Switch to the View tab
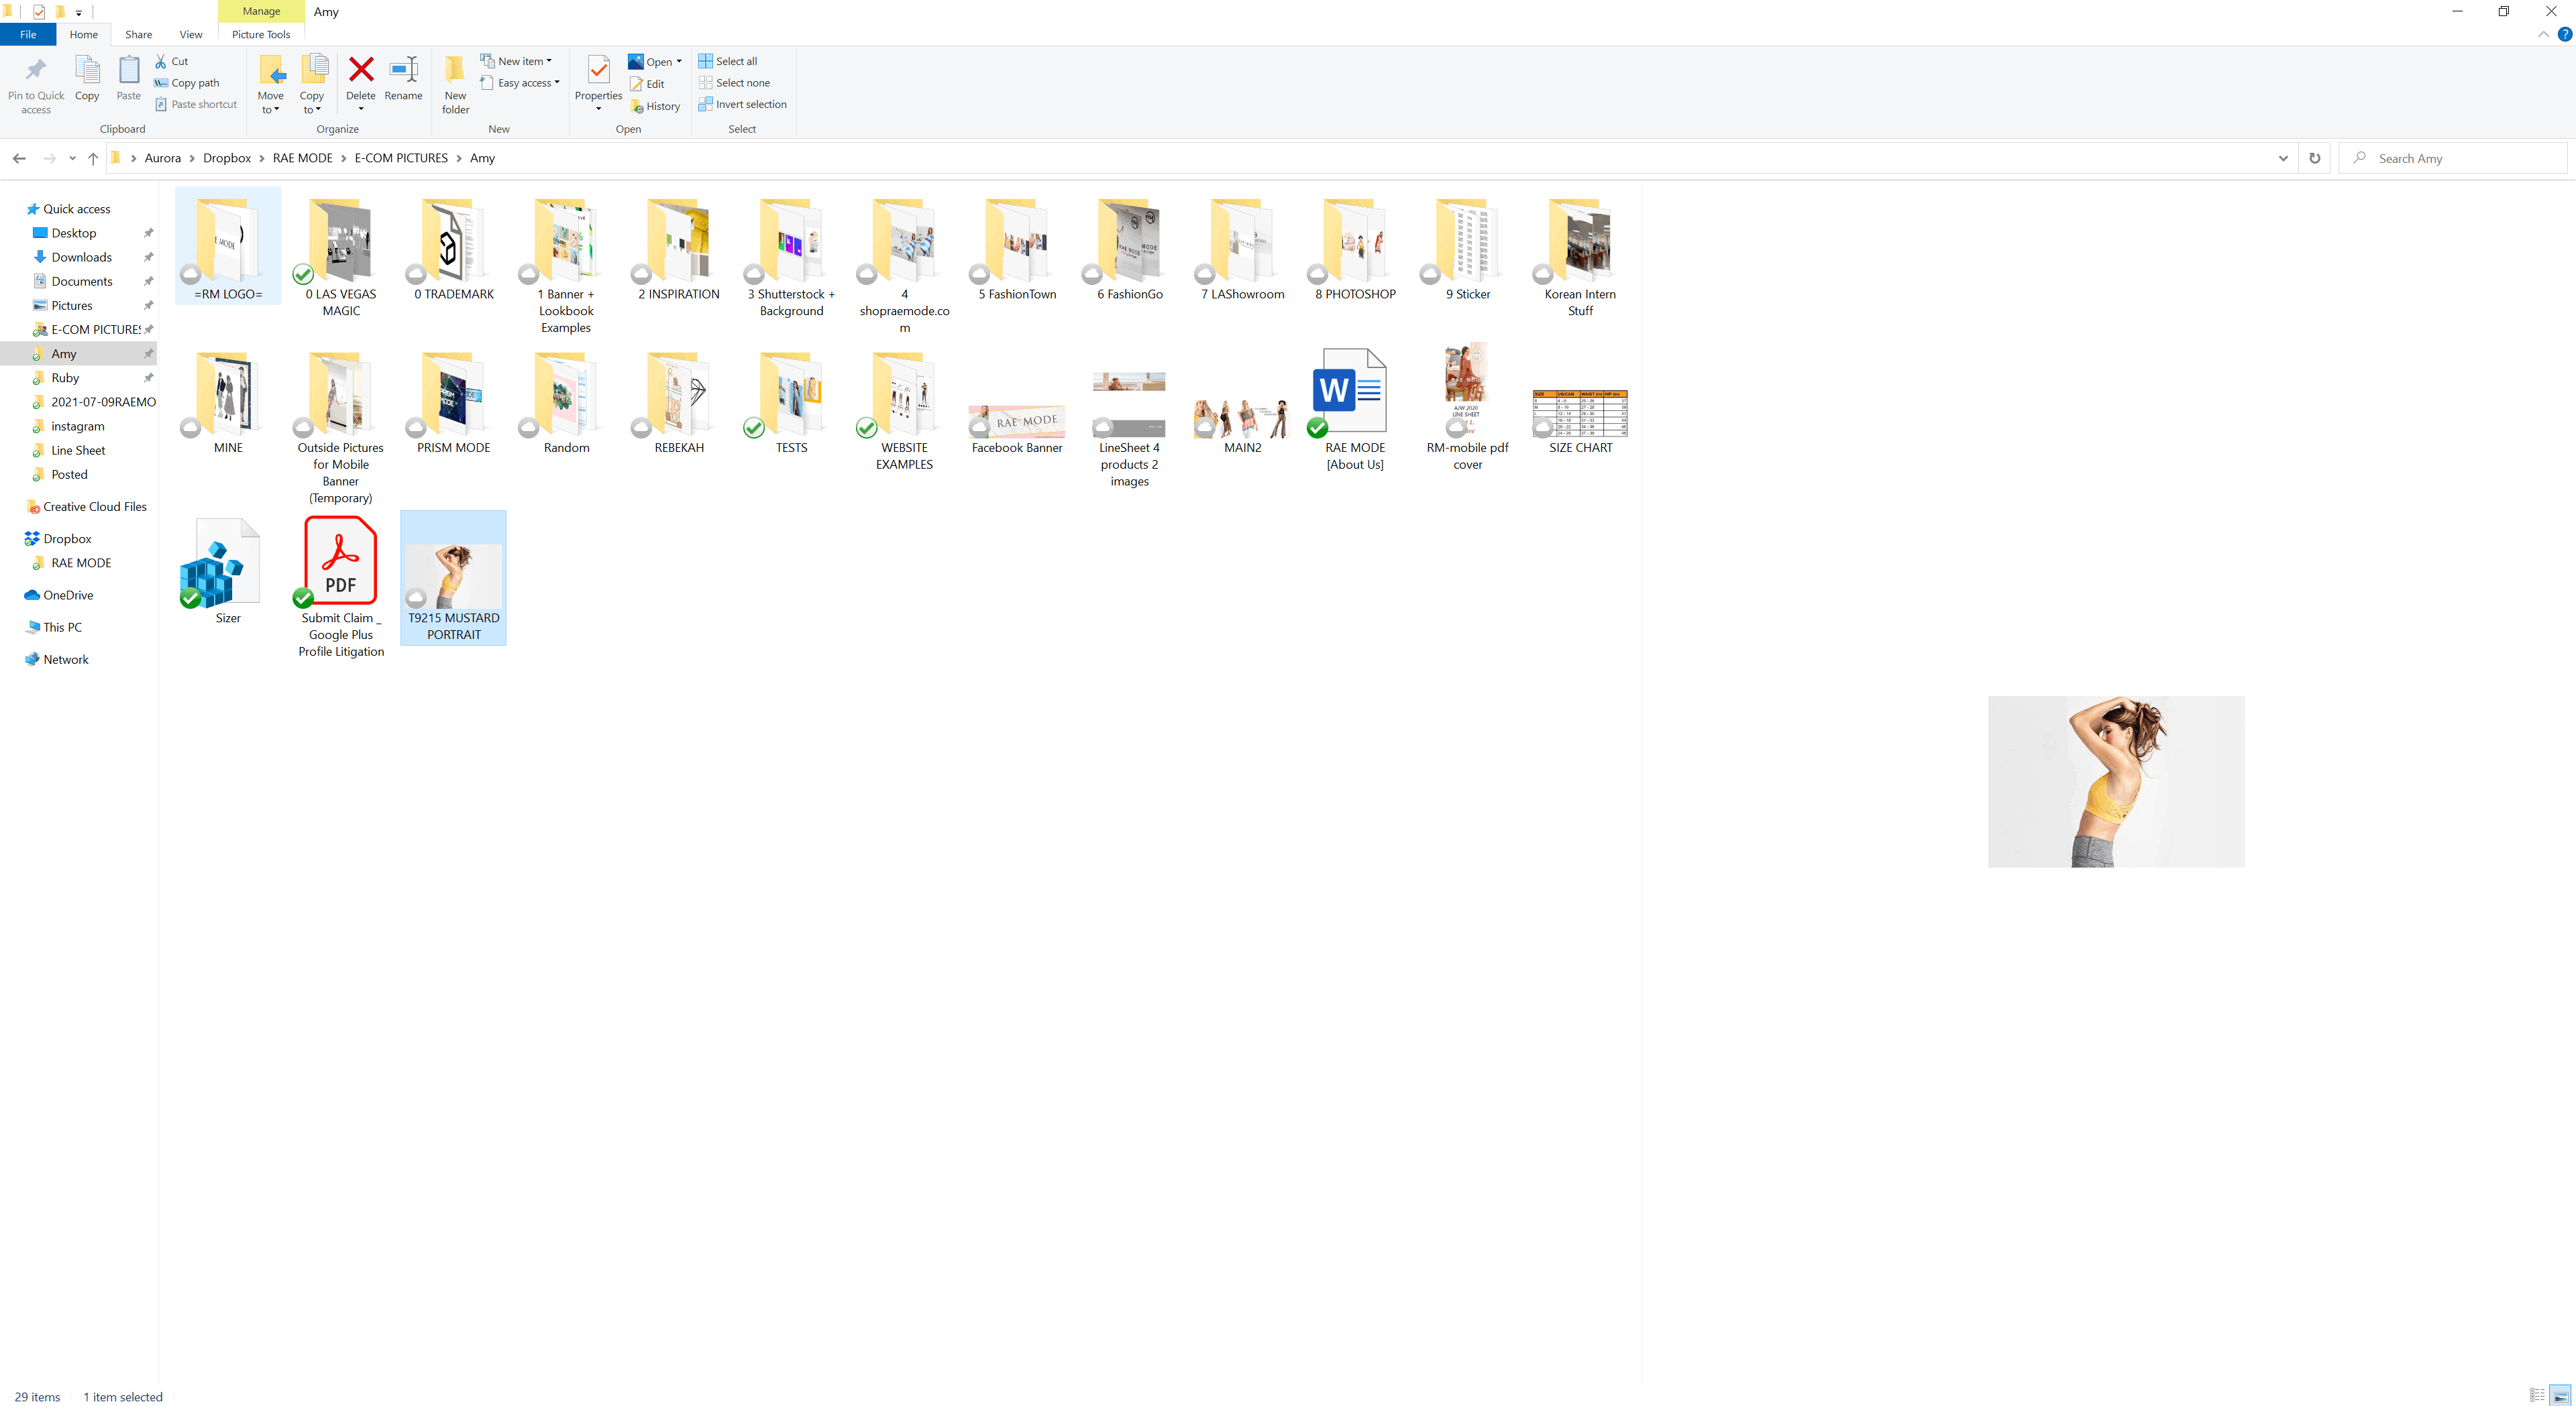Screen dimensions: 2576x1406 tap(190, 34)
